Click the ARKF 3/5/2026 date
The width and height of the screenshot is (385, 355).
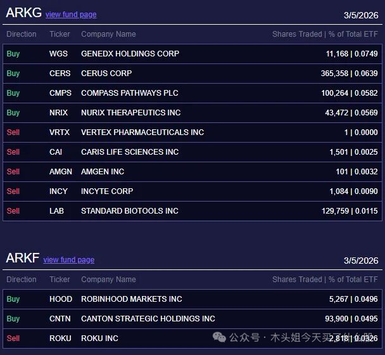361,261
